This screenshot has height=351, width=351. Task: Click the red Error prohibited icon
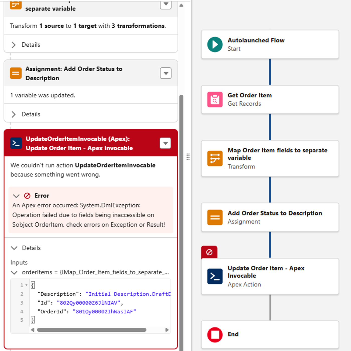tap(27, 196)
